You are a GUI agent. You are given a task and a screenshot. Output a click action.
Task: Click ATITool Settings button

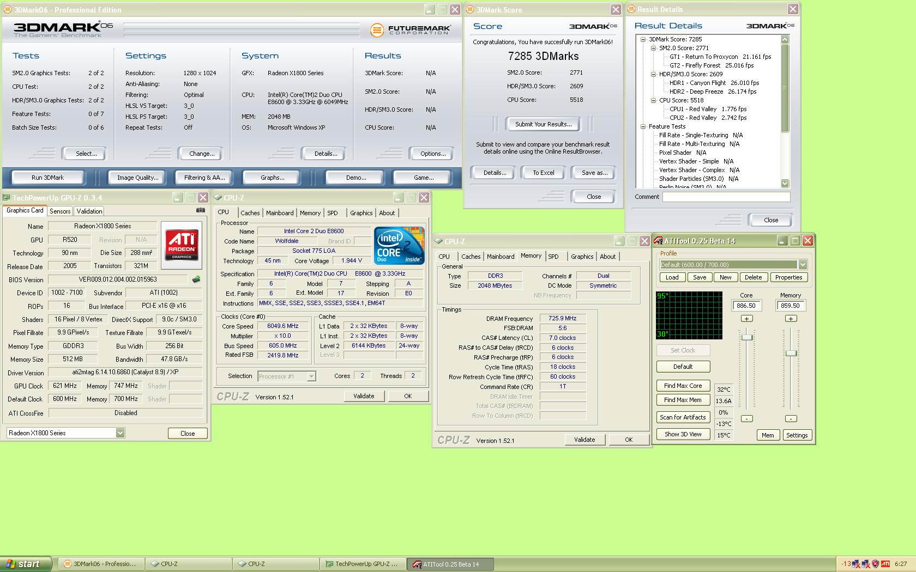point(797,435)
